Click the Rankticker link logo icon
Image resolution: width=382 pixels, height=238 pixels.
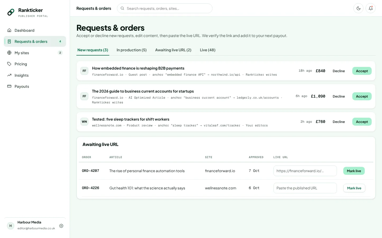[x=11, y=12]
